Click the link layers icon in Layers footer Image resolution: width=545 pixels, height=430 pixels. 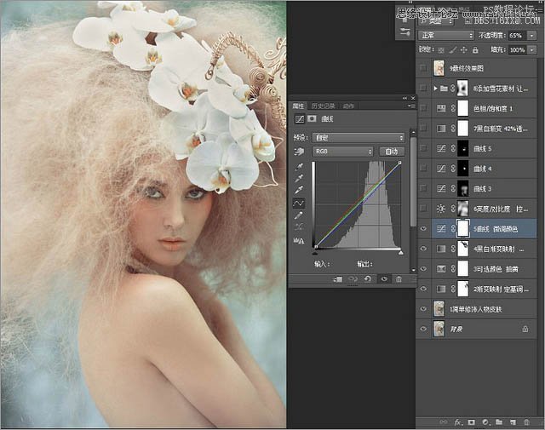(444, 422)
